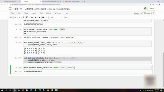Rename the notebook by clicking the Untitled title
This screenshot has width=164, height=92.
tap(29, 9)
